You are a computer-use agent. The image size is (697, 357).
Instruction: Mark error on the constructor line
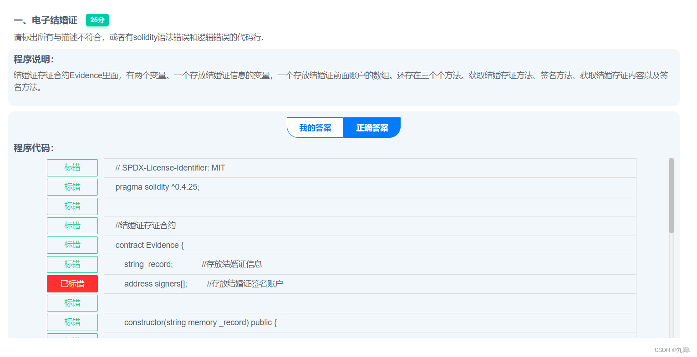(72, 322)
